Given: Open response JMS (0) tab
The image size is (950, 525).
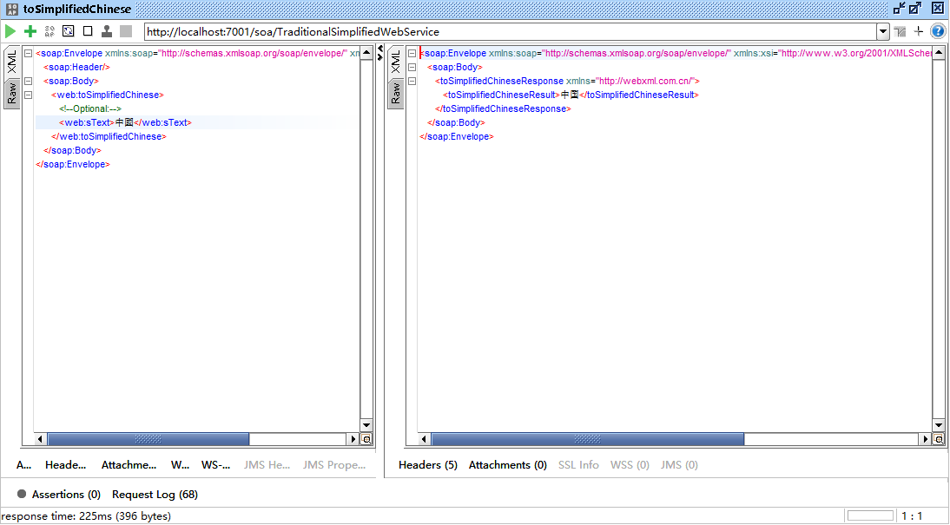Looking at the screenshot, I should coord(679,465).
